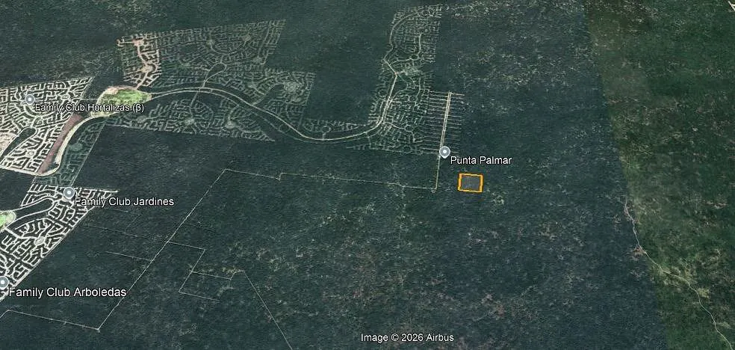Click the Family Club Arboledas pin icon
The height and width of the screenshot is (350, 735).
pos(3,283)
